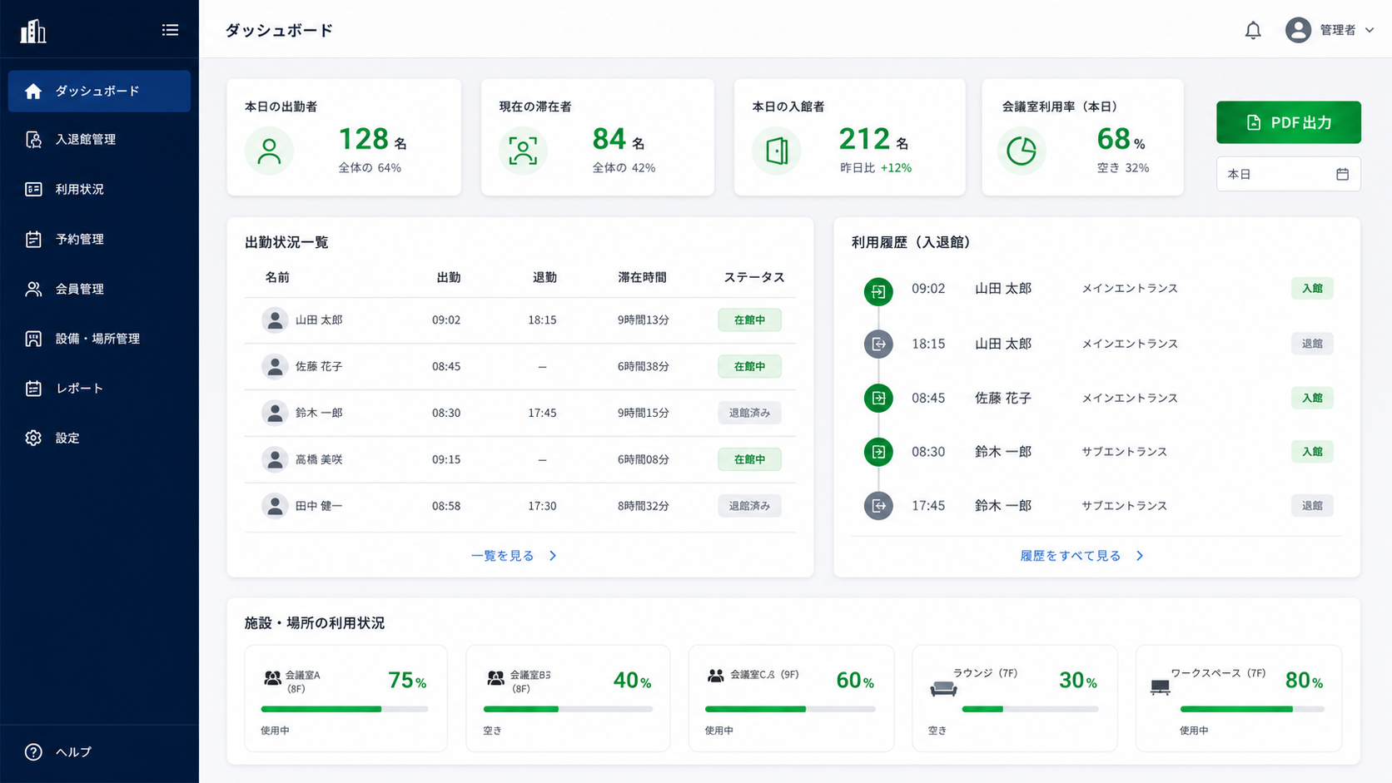
Task: Click the 09:02 entry icon in history
Action: pyautogui.click(x=878, y=291)
